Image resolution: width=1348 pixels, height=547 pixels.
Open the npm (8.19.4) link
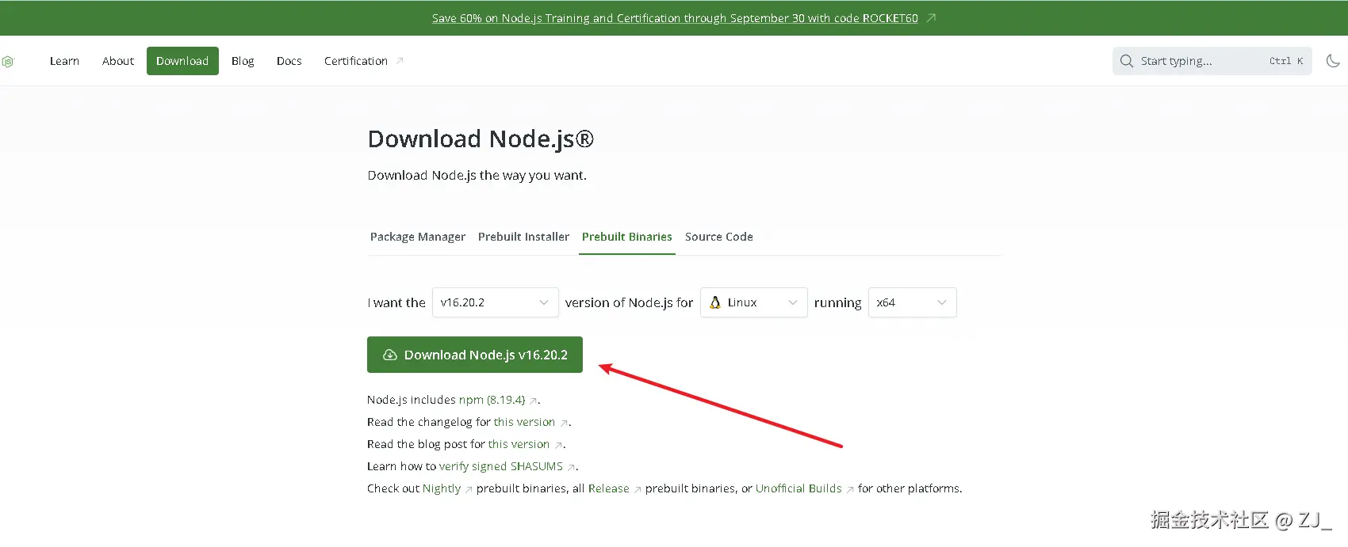pos(492,400)
